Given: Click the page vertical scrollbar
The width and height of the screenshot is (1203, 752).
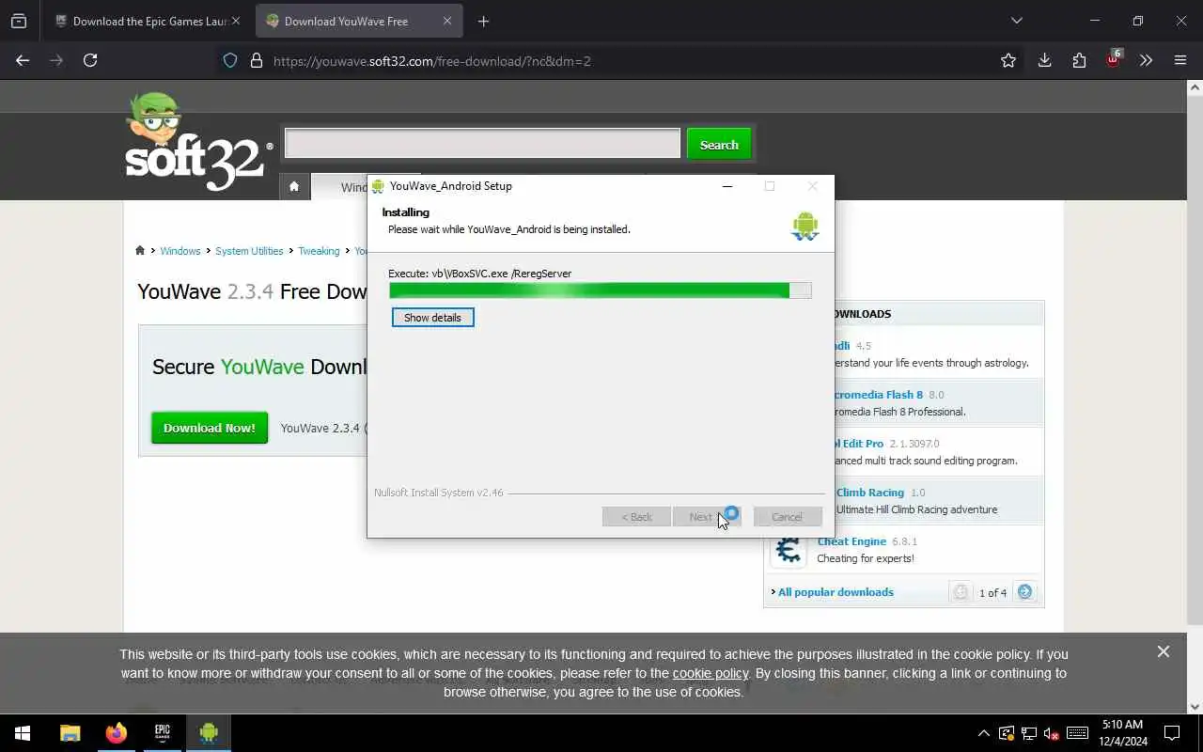Looking at the screenshot, I should [1195, 357].
